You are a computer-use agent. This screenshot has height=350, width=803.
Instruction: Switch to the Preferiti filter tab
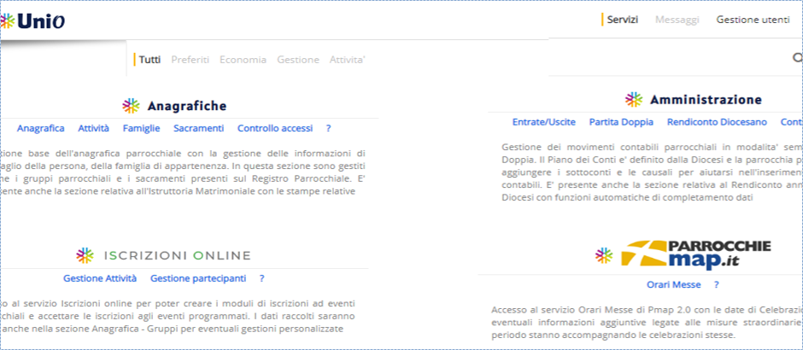[190, 60]
